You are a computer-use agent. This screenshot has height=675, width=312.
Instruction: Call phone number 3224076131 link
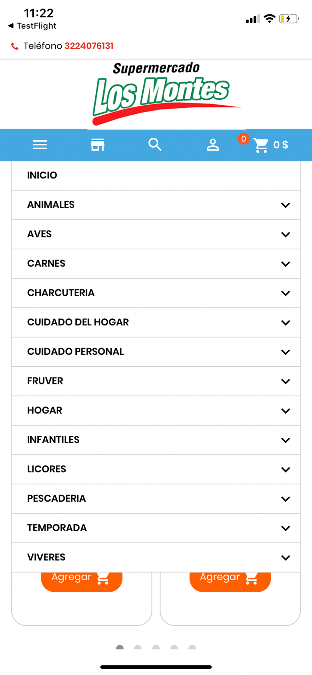pyautogui.click(x=89, y=46)
